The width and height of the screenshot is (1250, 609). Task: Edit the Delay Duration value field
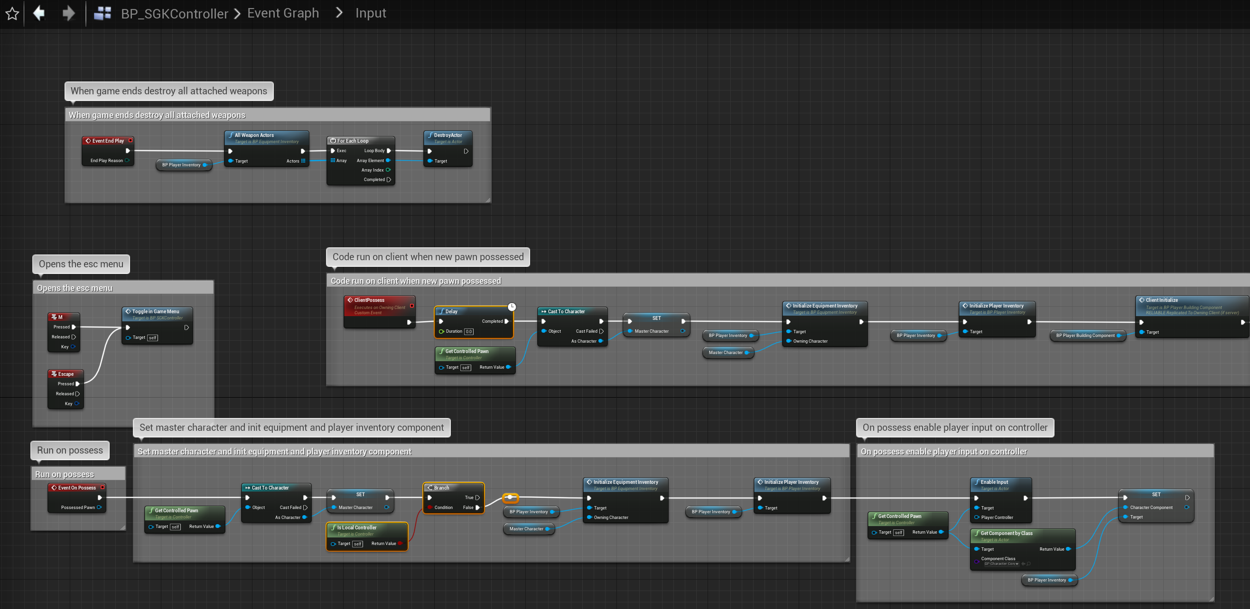tap(468, 332)
